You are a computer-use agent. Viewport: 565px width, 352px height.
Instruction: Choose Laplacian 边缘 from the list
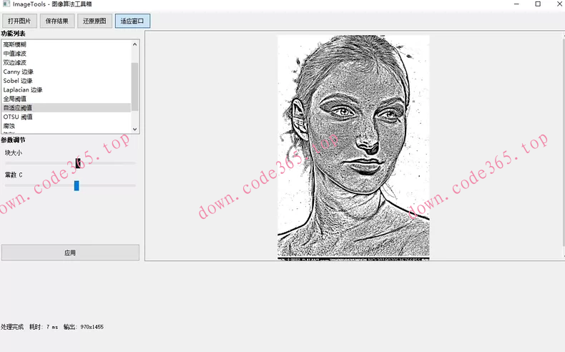tap(67, 89)
